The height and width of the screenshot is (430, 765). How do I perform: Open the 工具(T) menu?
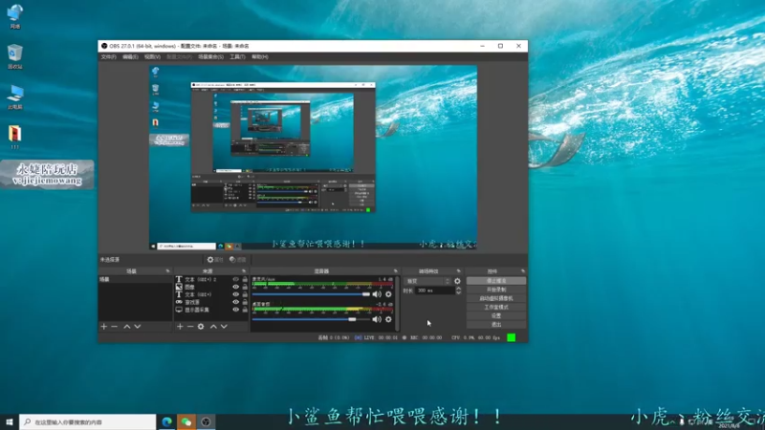237,57
